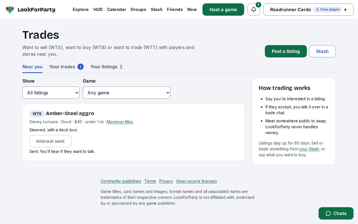Viewport: 358px width, 224px height.
Task: Click the LookForParty brand name
Action: coord(36,10)
